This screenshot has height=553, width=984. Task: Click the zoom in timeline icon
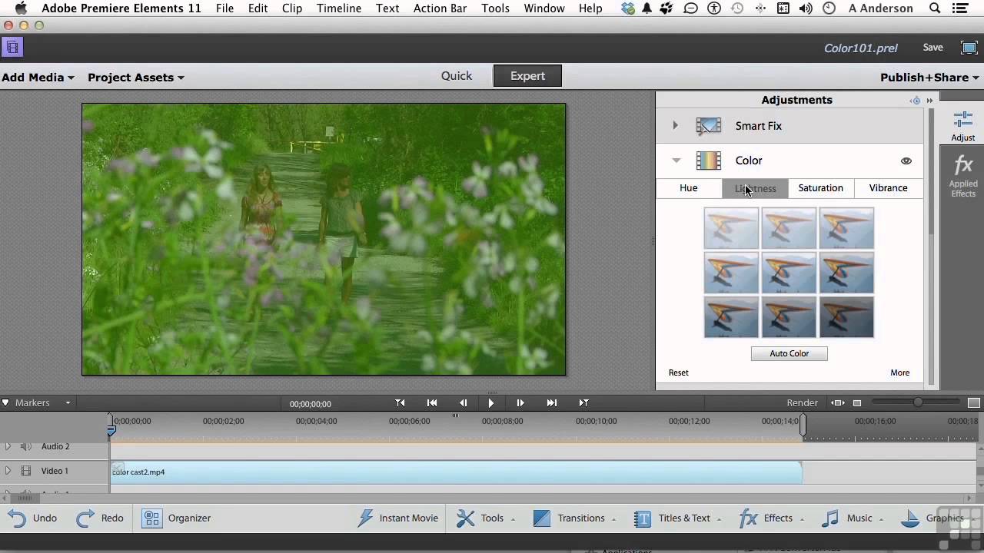click(974, 402)
